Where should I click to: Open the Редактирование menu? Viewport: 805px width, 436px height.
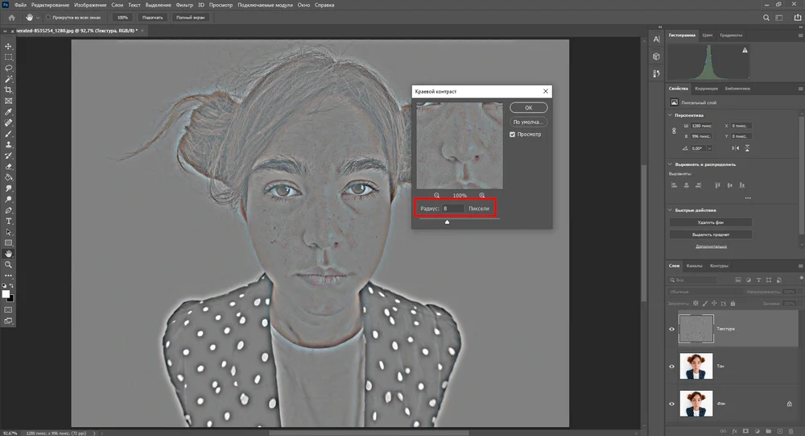[x=50, y=5]
